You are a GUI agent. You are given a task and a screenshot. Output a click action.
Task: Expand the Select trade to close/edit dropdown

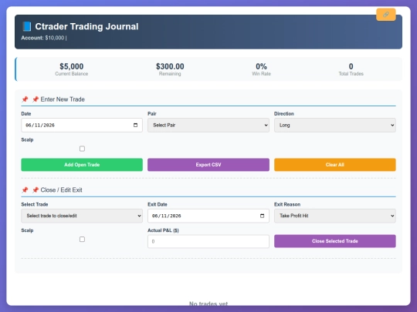coord(82,216)
